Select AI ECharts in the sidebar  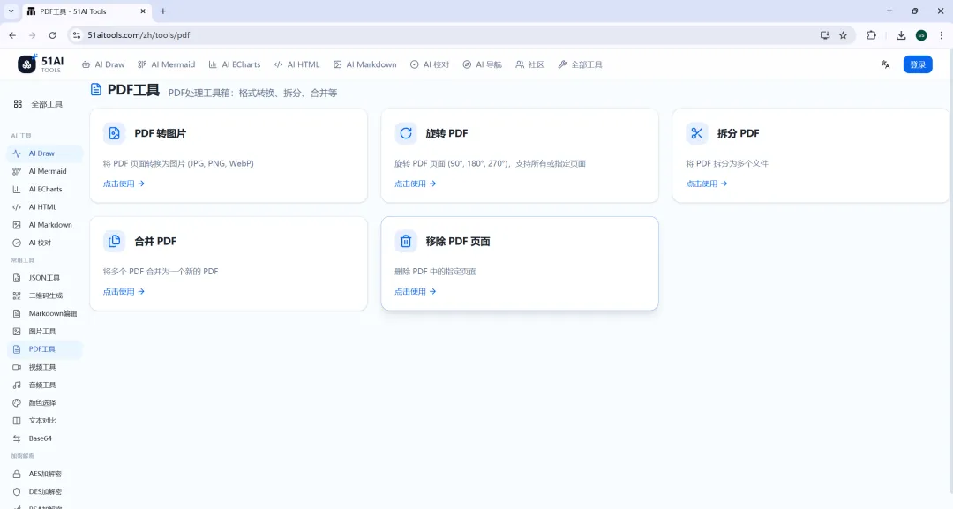(x=45, y=189)
